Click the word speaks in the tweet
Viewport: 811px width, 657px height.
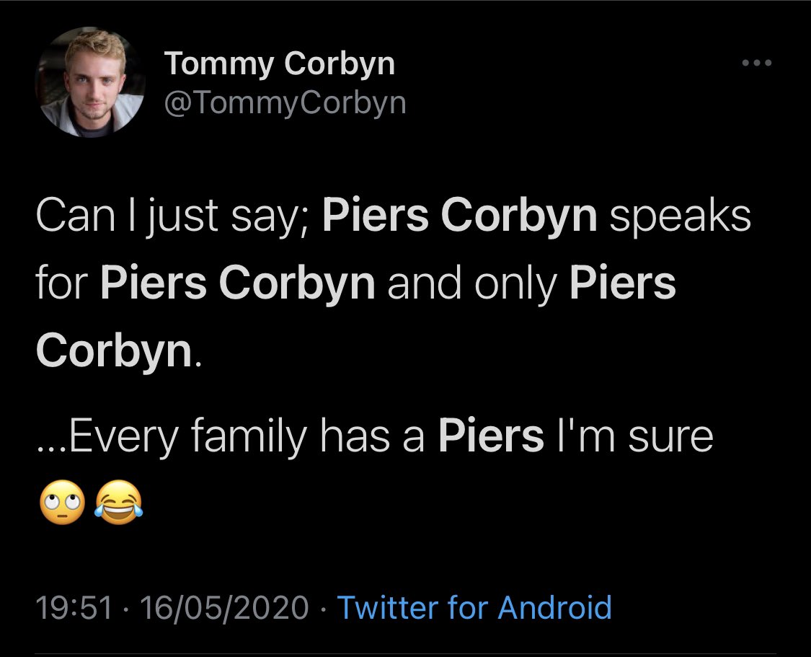[x=678, y=216]
